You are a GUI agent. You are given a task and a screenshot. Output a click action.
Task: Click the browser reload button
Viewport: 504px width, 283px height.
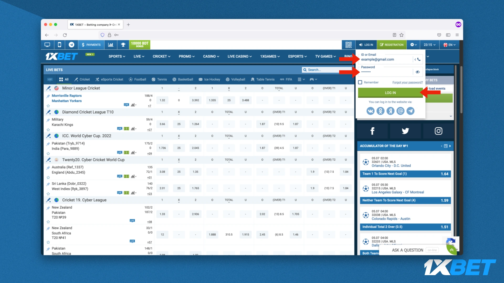click(65, 35)
